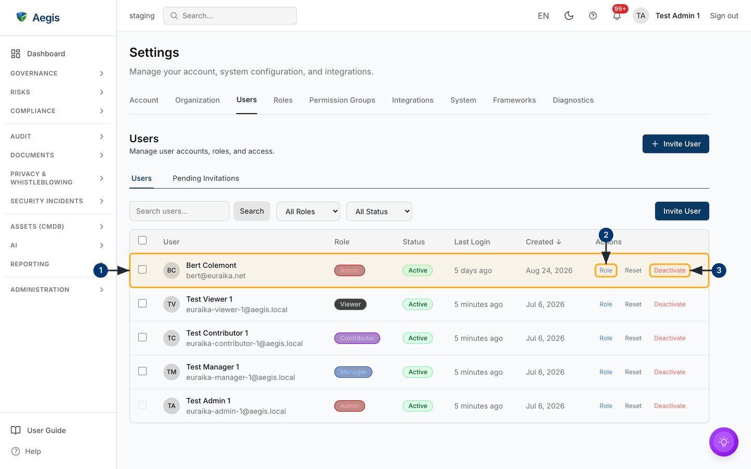This screenshot has width=751, height=469.
Task: Change role for Test Contributor 1
Action: 606,338
